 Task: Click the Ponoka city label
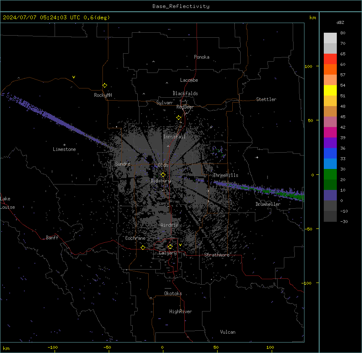pyautogui.click(x=202, y=57)
